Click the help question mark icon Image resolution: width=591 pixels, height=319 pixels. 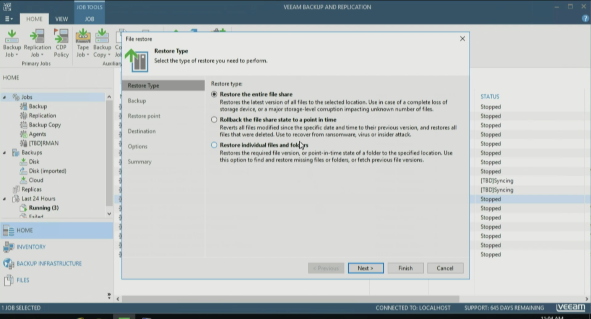click(x=585, y=18)
